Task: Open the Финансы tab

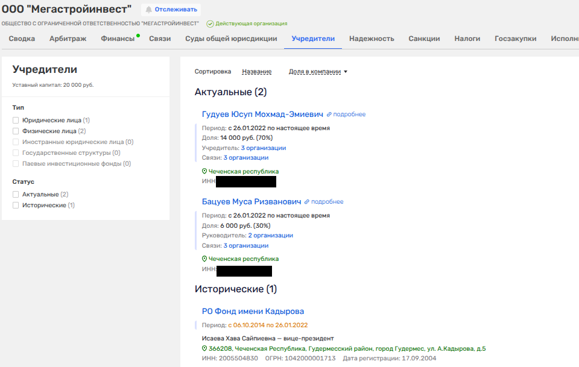Action: click(x=118, y=39)
